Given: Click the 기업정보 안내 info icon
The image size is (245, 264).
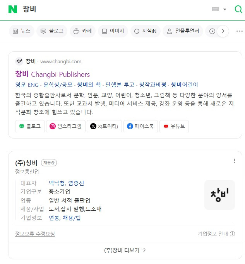Looking at the screenshot, I should point(233,234).
